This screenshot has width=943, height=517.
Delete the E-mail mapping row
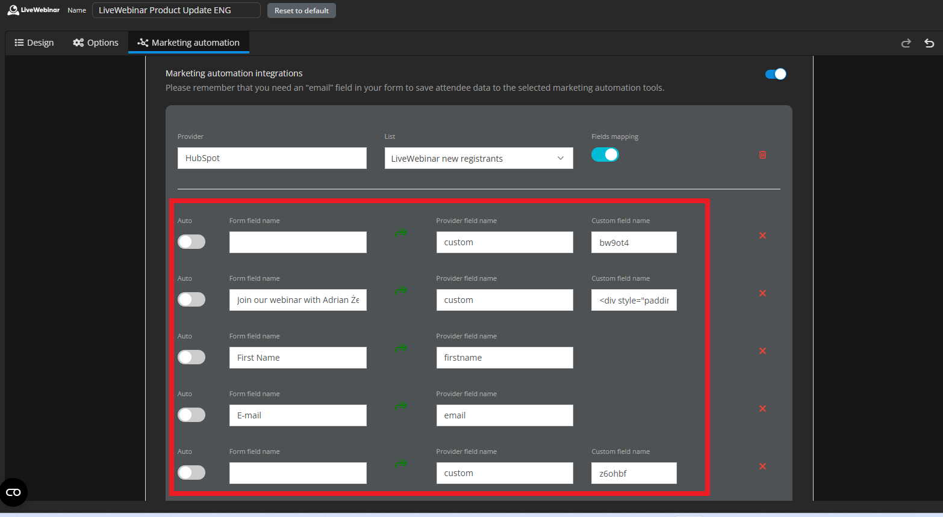click(762, 409)
